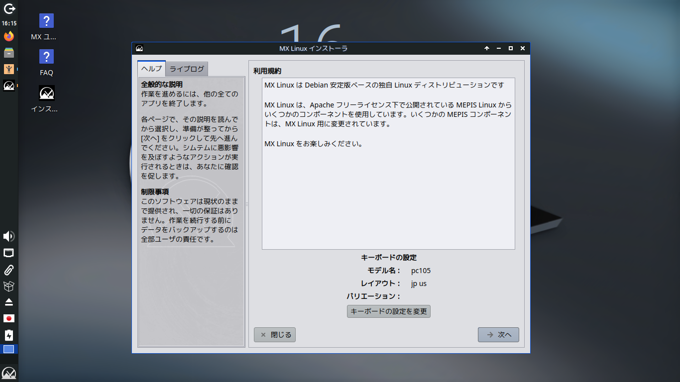
Task: Switch to the ライブログ tab
Action: (x=187, y=69)
